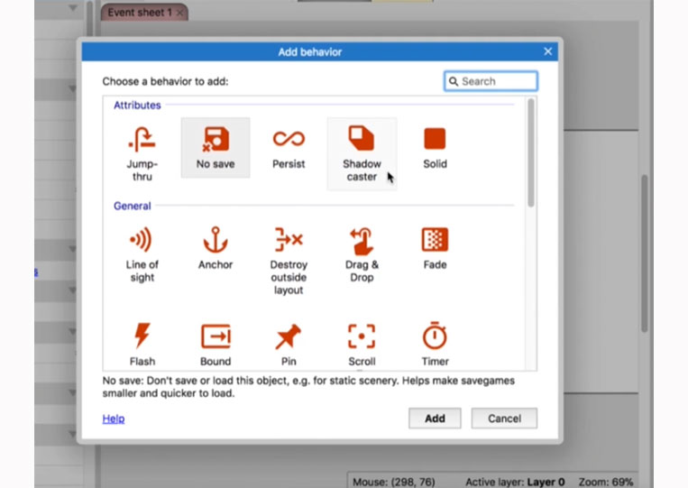The width and height of the screenshot is (688, 488).
Task: Pick the Shadow caster behavior
Action: (362, 153)
